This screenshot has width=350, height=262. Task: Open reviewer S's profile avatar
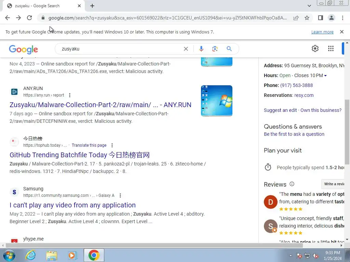(x=271, y=226)
